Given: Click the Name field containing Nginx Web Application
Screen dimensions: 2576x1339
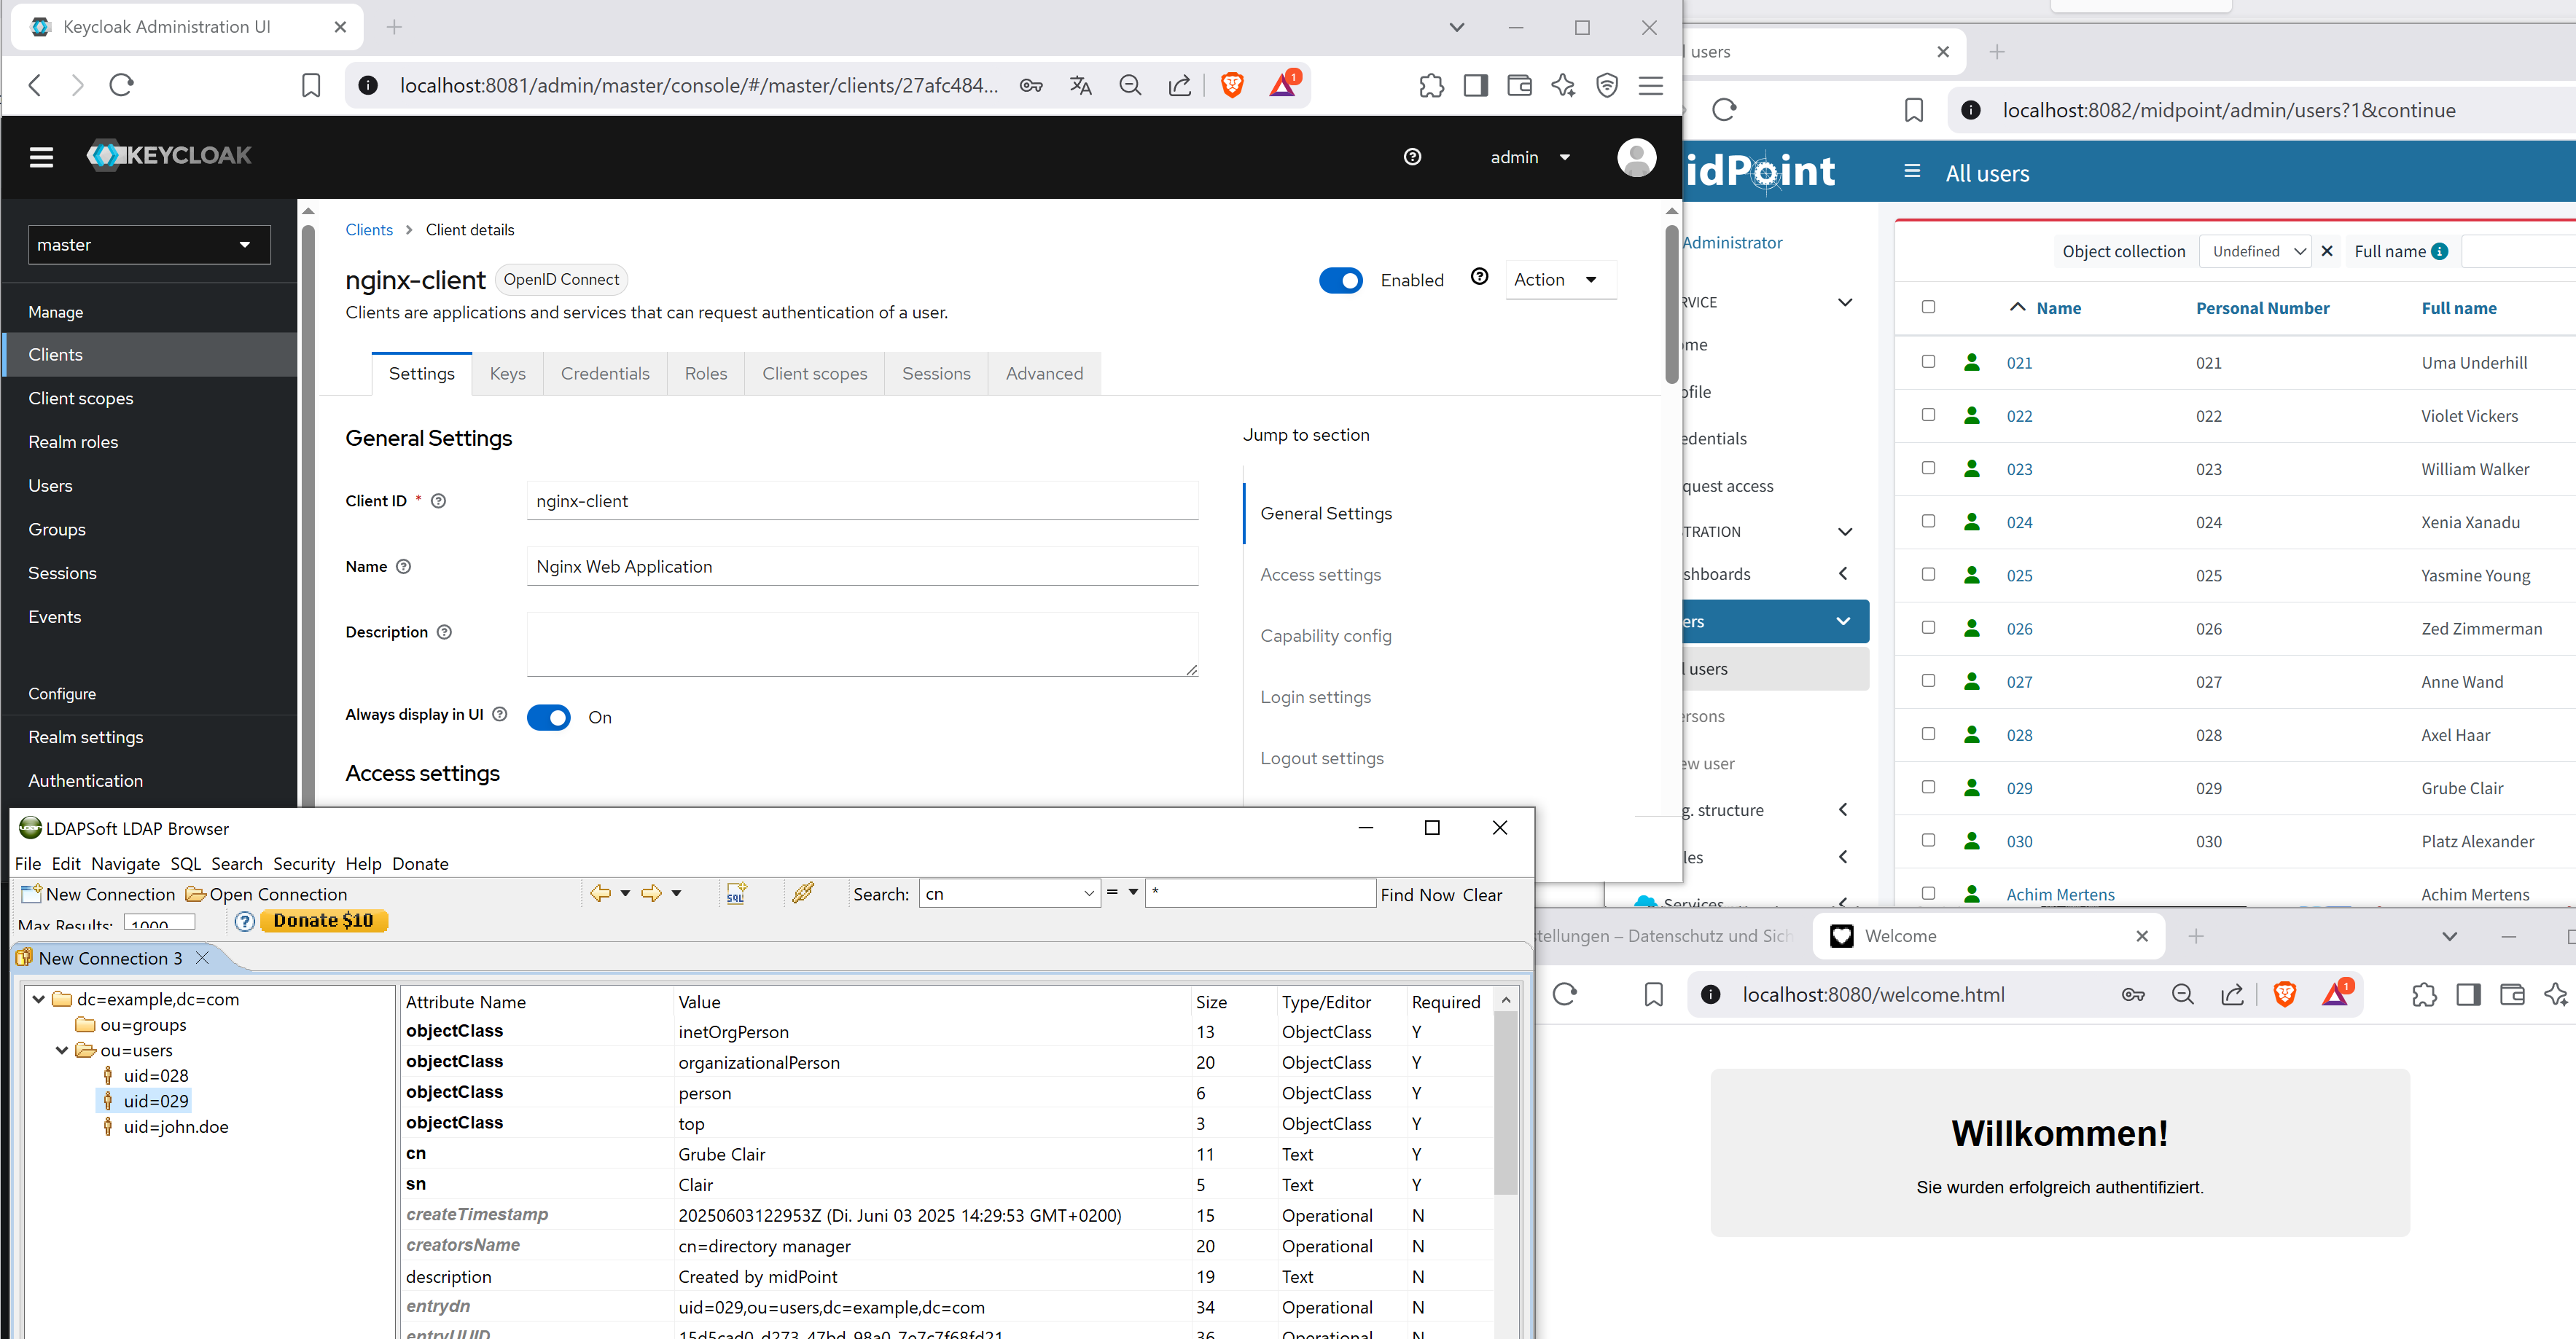Looking at the screenshot, I should pos(862,567).
